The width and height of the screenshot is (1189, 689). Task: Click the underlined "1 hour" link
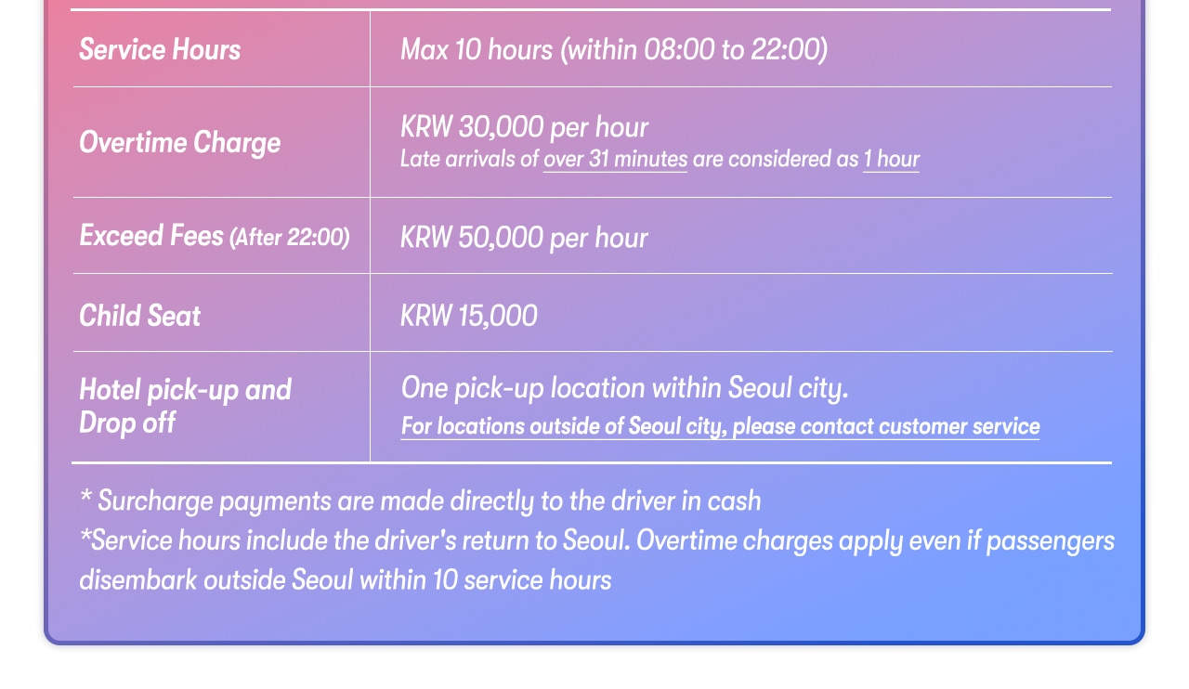click(891, 159)
